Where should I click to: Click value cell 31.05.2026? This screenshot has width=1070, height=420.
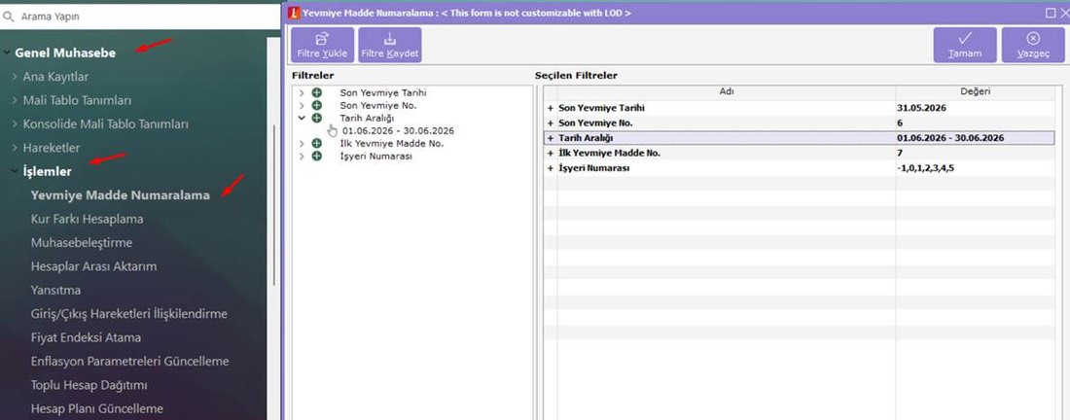975,108
